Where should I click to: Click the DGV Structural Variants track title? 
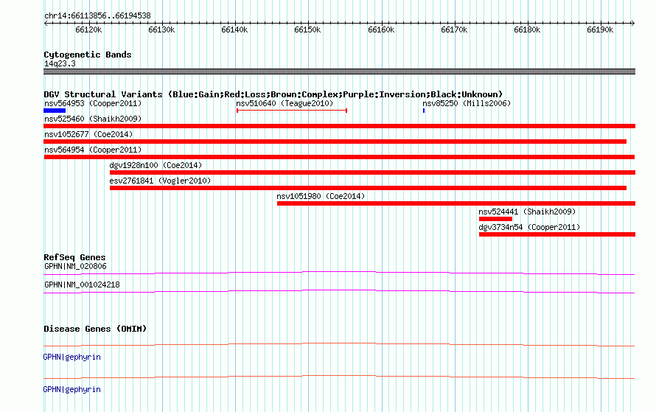273,94
